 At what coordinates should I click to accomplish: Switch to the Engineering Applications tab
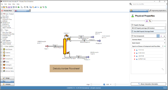tap(158, 10)
